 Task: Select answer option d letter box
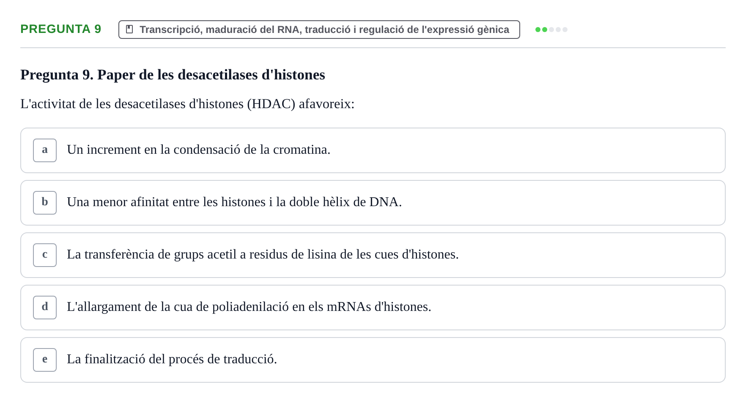point(45,308)
